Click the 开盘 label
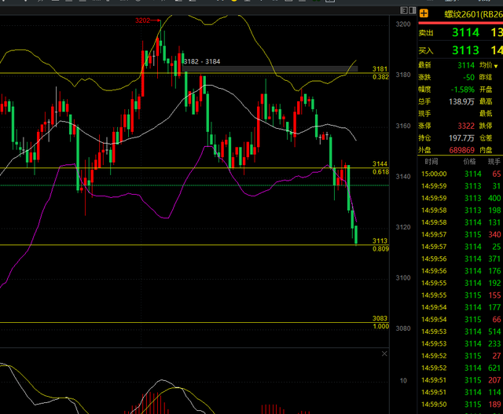The image size is (503, 414). (486, 90)
